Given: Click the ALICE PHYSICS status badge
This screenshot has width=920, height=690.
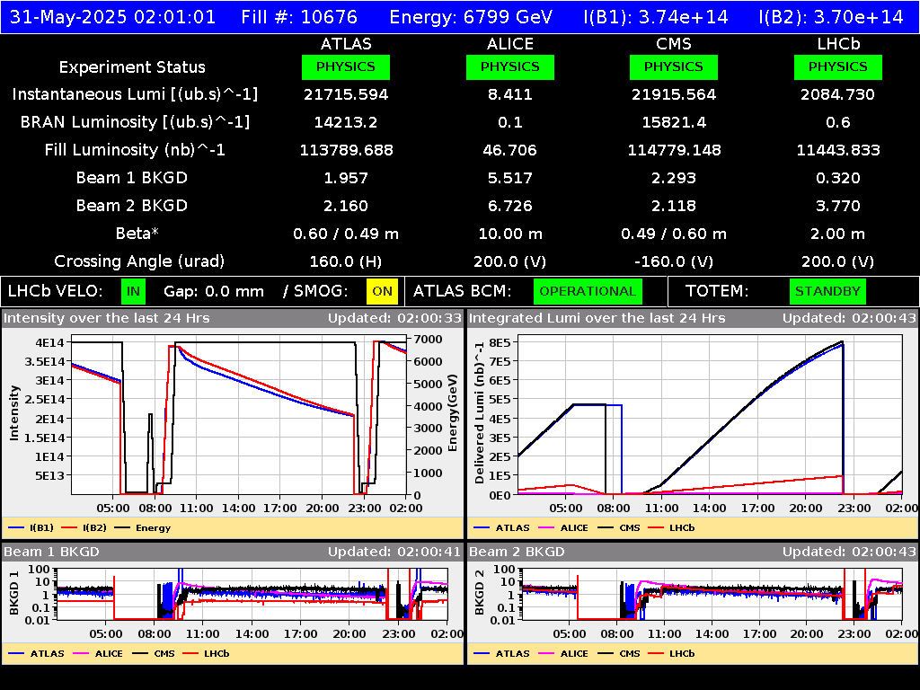Looking at the screenshot, I should click(x=510, y=66).
